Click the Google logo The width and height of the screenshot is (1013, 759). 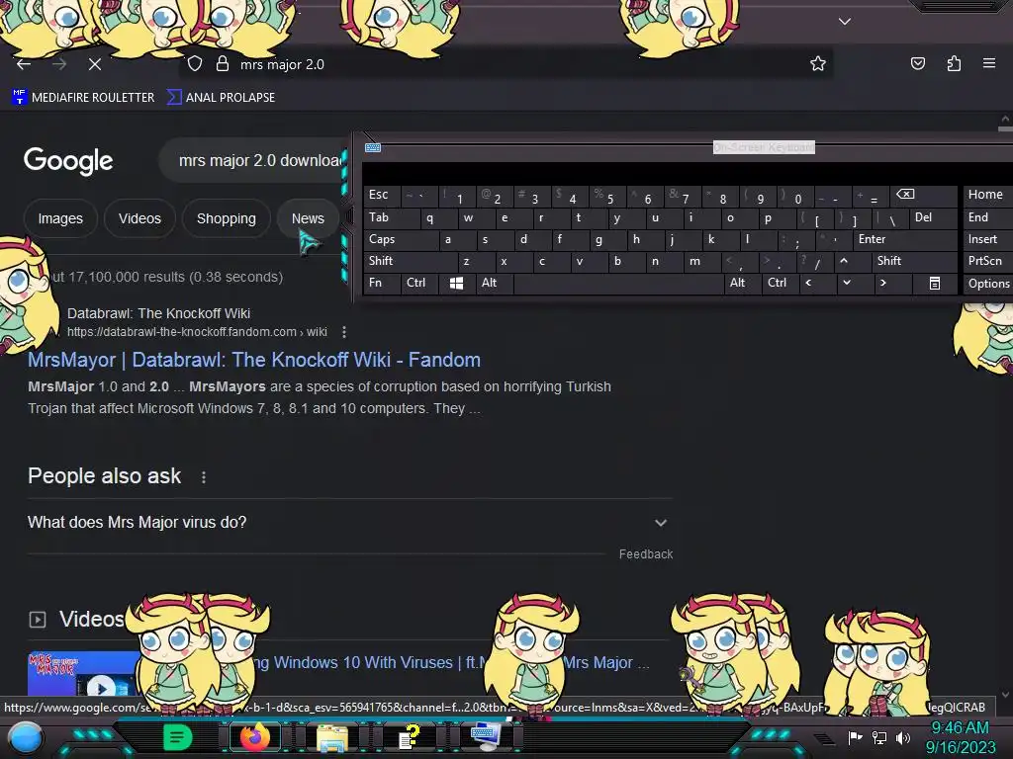point(68,161)
